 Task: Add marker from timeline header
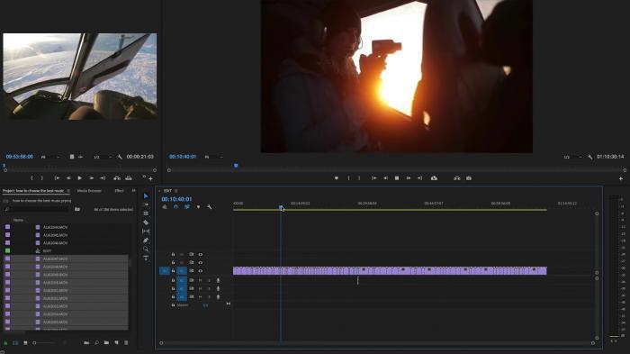click(x=198, y=207)
